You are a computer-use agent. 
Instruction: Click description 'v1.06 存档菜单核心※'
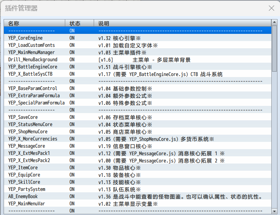[125, 117]
